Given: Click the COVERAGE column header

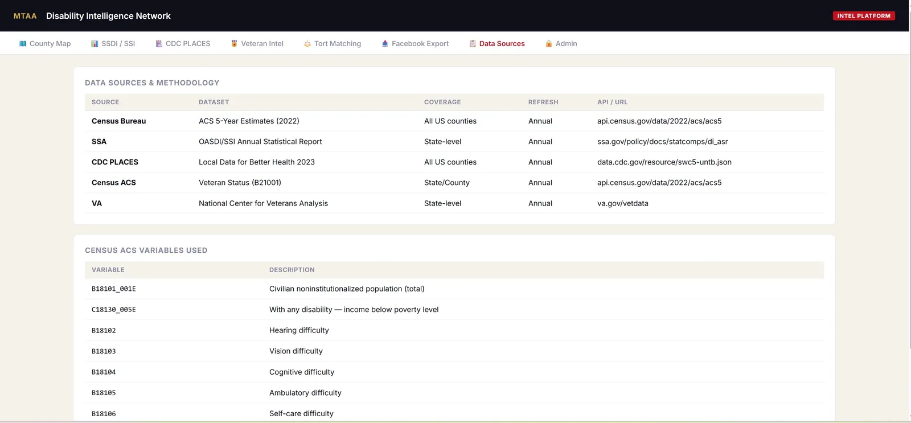Looking at the screenshot, I should 442,102.
